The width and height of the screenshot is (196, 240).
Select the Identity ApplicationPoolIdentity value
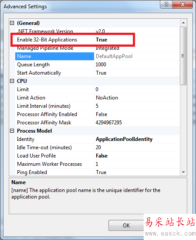pyautogui.click(x=124, y=139)
